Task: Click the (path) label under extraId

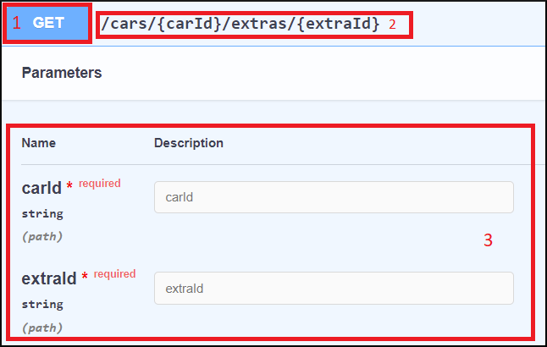Action: pos(42,327)
